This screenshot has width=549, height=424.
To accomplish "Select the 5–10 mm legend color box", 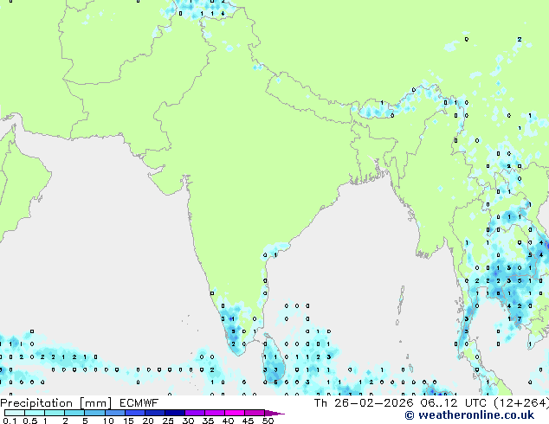I will pos(94,413).
